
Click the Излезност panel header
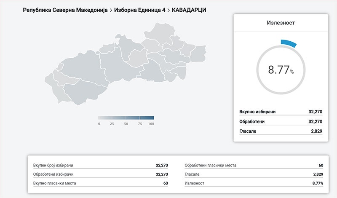[281, 23]
